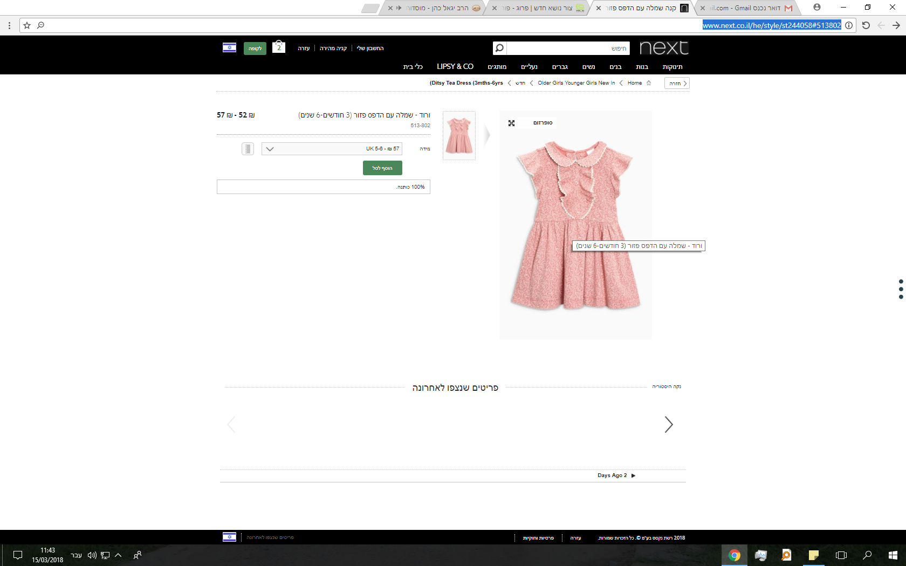Image resolution: width=906 pixels, height=566 pixels.
Task: Click the Israel flag in the page footer
Action: tap(229, 537)
